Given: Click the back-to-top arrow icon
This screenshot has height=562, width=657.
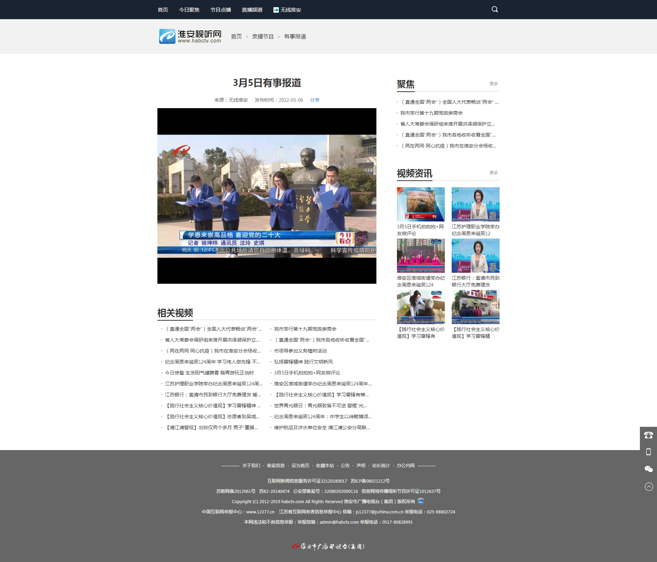Looking at the screenshot, I should (649, 487).
